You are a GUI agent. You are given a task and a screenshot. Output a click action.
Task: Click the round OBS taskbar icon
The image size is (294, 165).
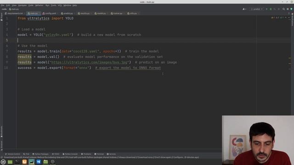point(53,162)
